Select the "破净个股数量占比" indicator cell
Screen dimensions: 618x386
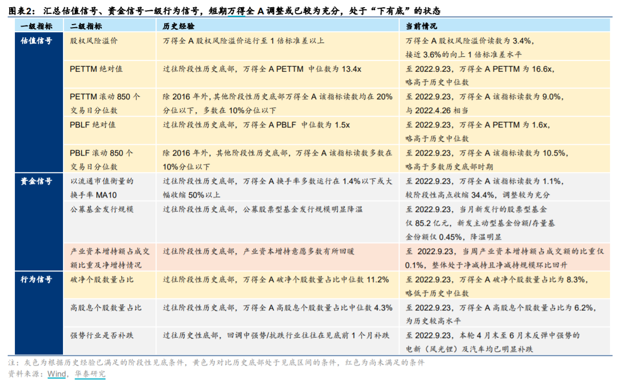coord(101,280)
